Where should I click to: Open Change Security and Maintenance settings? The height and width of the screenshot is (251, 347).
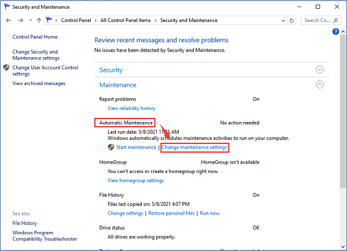click(36, 55)
